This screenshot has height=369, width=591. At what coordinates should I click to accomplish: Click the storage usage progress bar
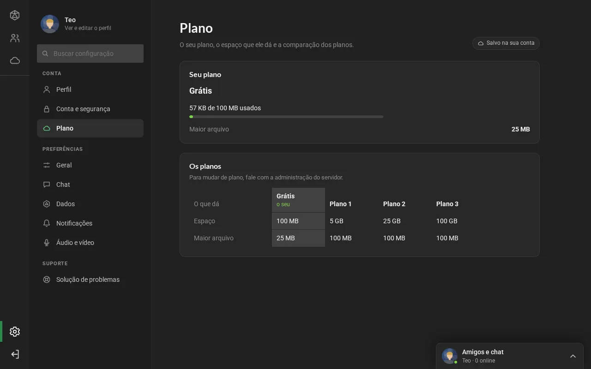point(286,117)
